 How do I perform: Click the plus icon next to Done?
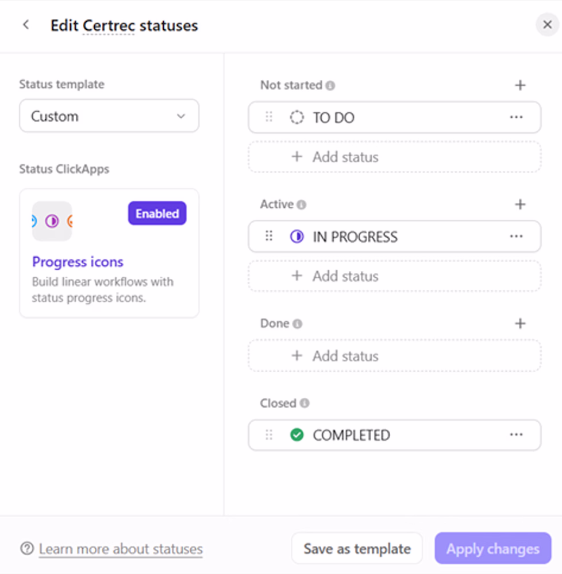520,324
